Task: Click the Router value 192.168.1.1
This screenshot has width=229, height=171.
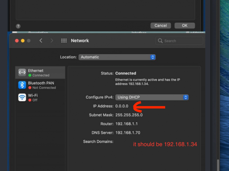Action: [x=127, y=124]
